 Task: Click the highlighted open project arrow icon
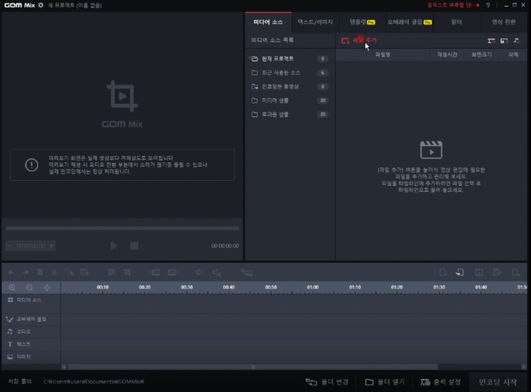tap(460, 272)
